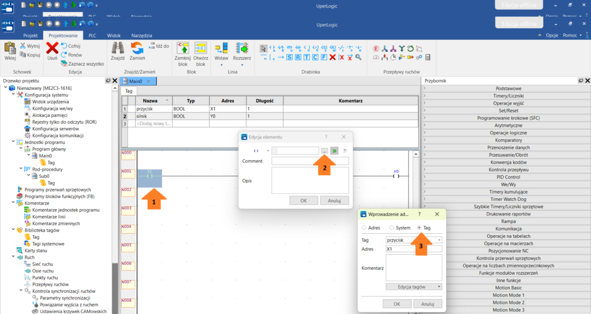
Task: Click the red Usuń delete icon
Action: [x=52, y=48]
